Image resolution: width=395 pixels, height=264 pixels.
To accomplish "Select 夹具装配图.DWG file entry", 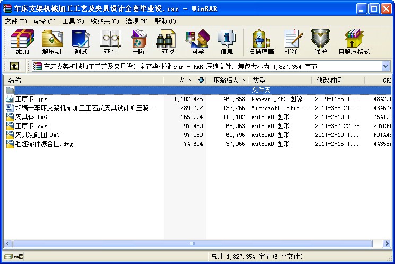I will pyautogui.click(x=37, y=135).
